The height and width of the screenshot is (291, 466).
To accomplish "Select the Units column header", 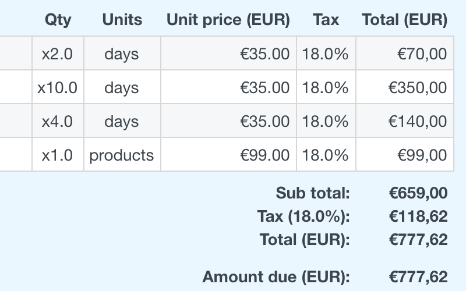I will point(122,20).
